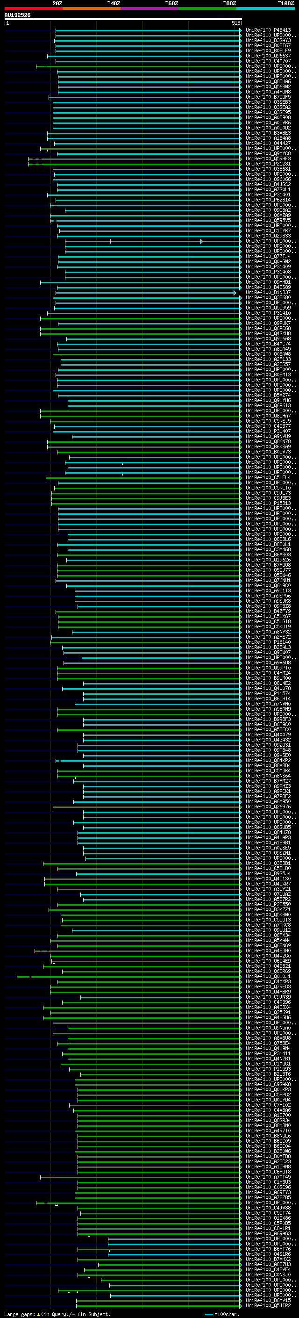Select label UniRef100_B4JGS2
Screen dimensions: 299x1318
pos(268,185)
